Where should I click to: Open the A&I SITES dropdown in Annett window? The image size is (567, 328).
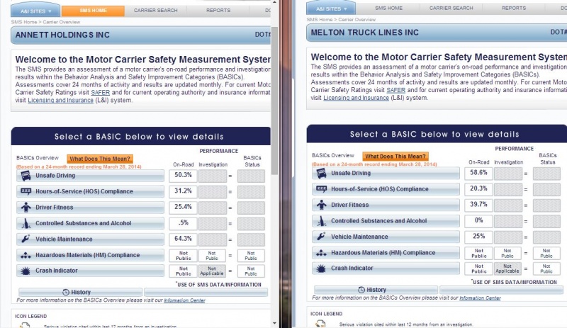pos(35,11)
